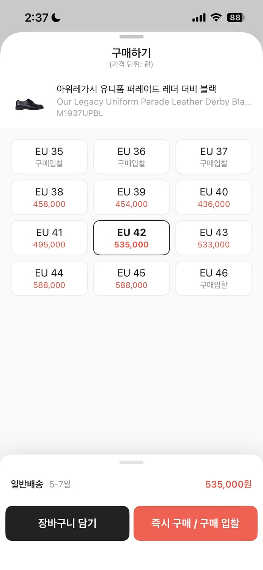Select size EU 40 priced 436,000
The height and width of the screenshot is (570, 263).
tap(213, 197)
